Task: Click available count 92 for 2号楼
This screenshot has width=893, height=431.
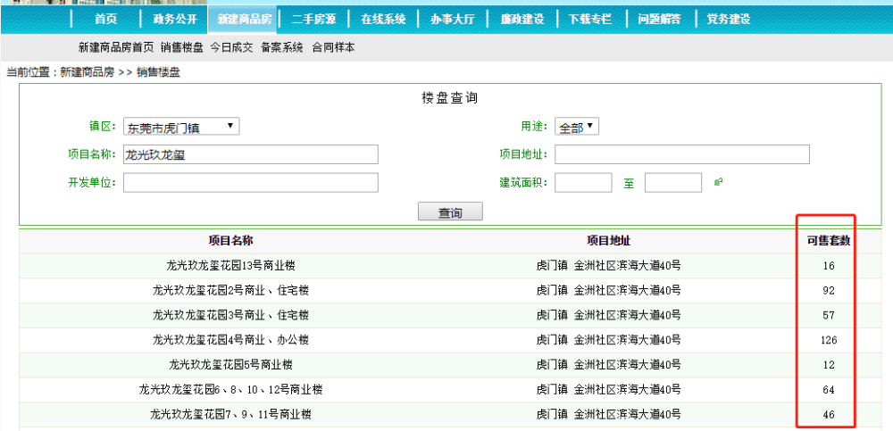Action: (829, 290)
